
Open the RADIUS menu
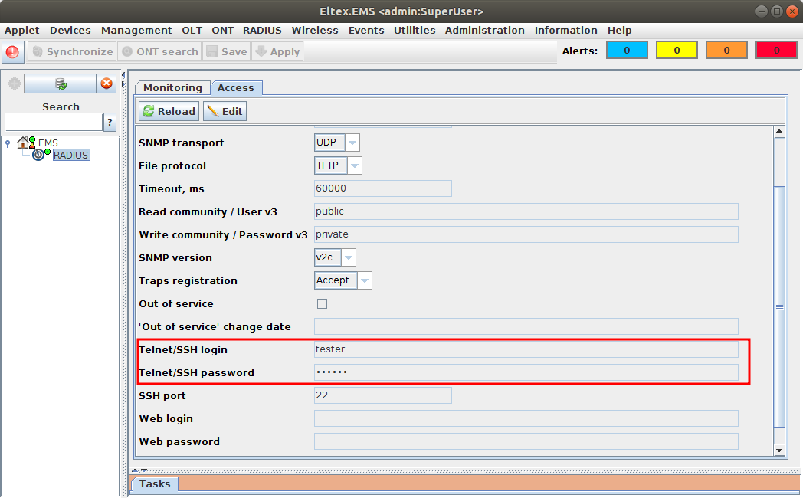pyautogui.click(x=262, y=30)
